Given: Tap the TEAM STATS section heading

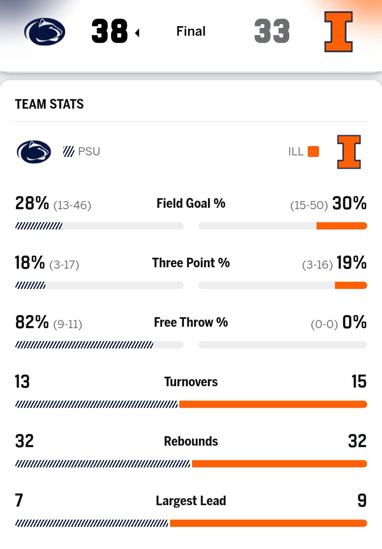Looking at the screenshot, I should coord(49,104).
